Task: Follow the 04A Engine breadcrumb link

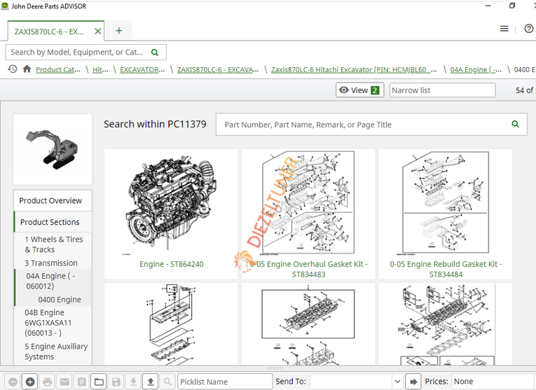Action: click(476, 69)
